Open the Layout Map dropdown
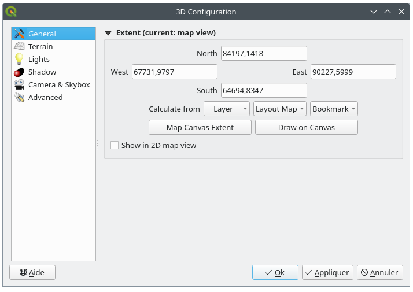 pos(280,109)
